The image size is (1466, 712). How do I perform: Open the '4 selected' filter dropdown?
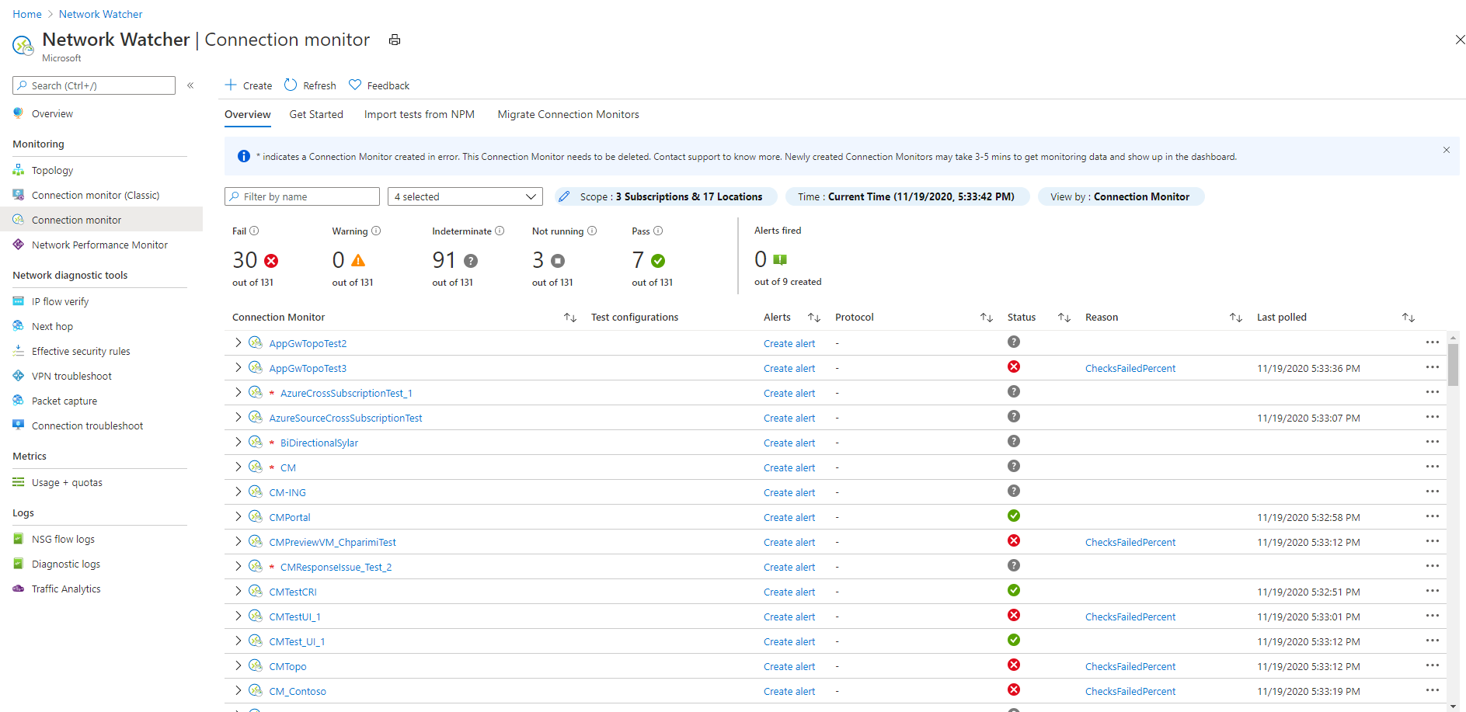(x=464, y=196)
